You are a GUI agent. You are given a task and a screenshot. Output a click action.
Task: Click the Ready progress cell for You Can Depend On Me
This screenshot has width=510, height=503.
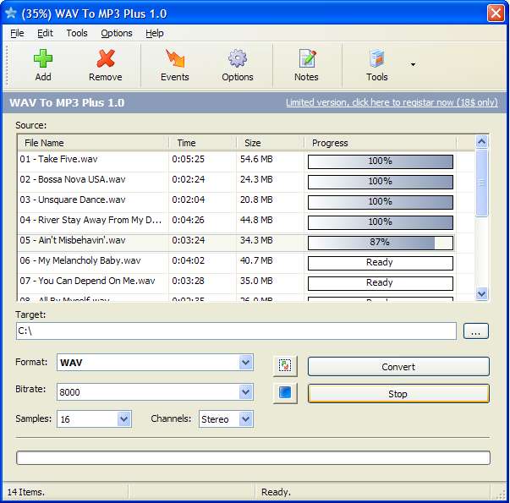click(x=381, y=283)
